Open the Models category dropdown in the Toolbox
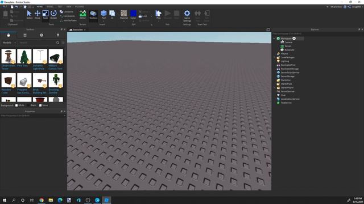The height and width of the screenshot is (204, 364). click(9, 42)
